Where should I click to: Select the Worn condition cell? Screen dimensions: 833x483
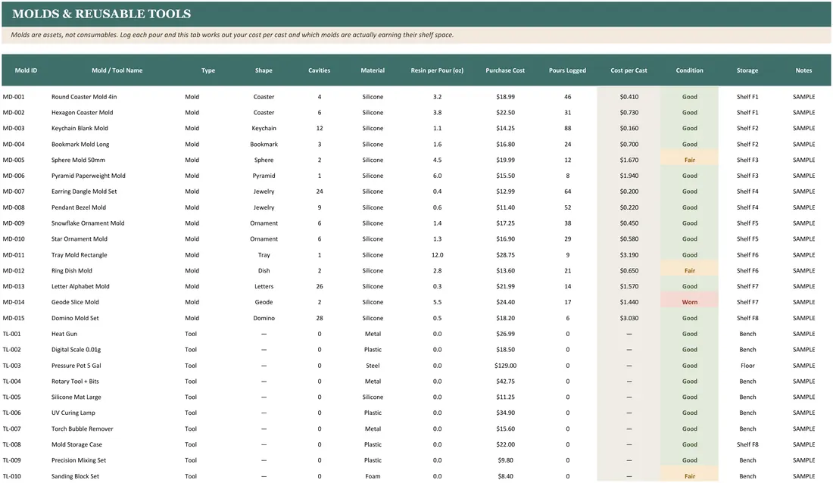pos(690,302)
